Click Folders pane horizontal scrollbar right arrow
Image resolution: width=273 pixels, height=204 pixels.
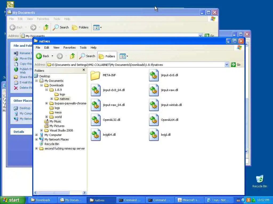point(84,193)
